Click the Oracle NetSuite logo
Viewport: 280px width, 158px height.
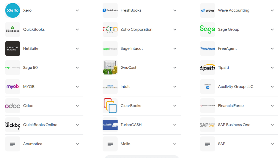click(x=13, y=48)
